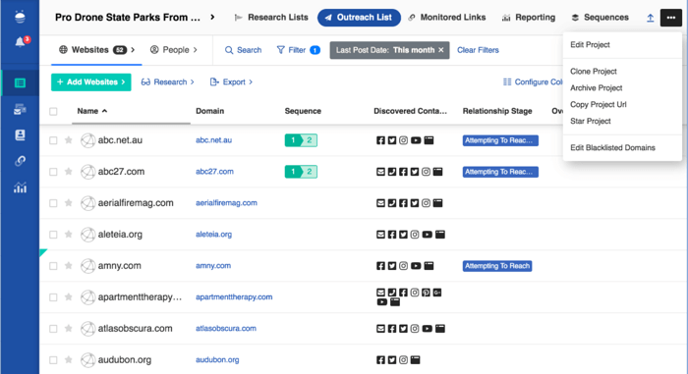Check the aleteia.org row checkbox
Image resolution: width=688 pixels, height=374 pixels.
point(53,235)
